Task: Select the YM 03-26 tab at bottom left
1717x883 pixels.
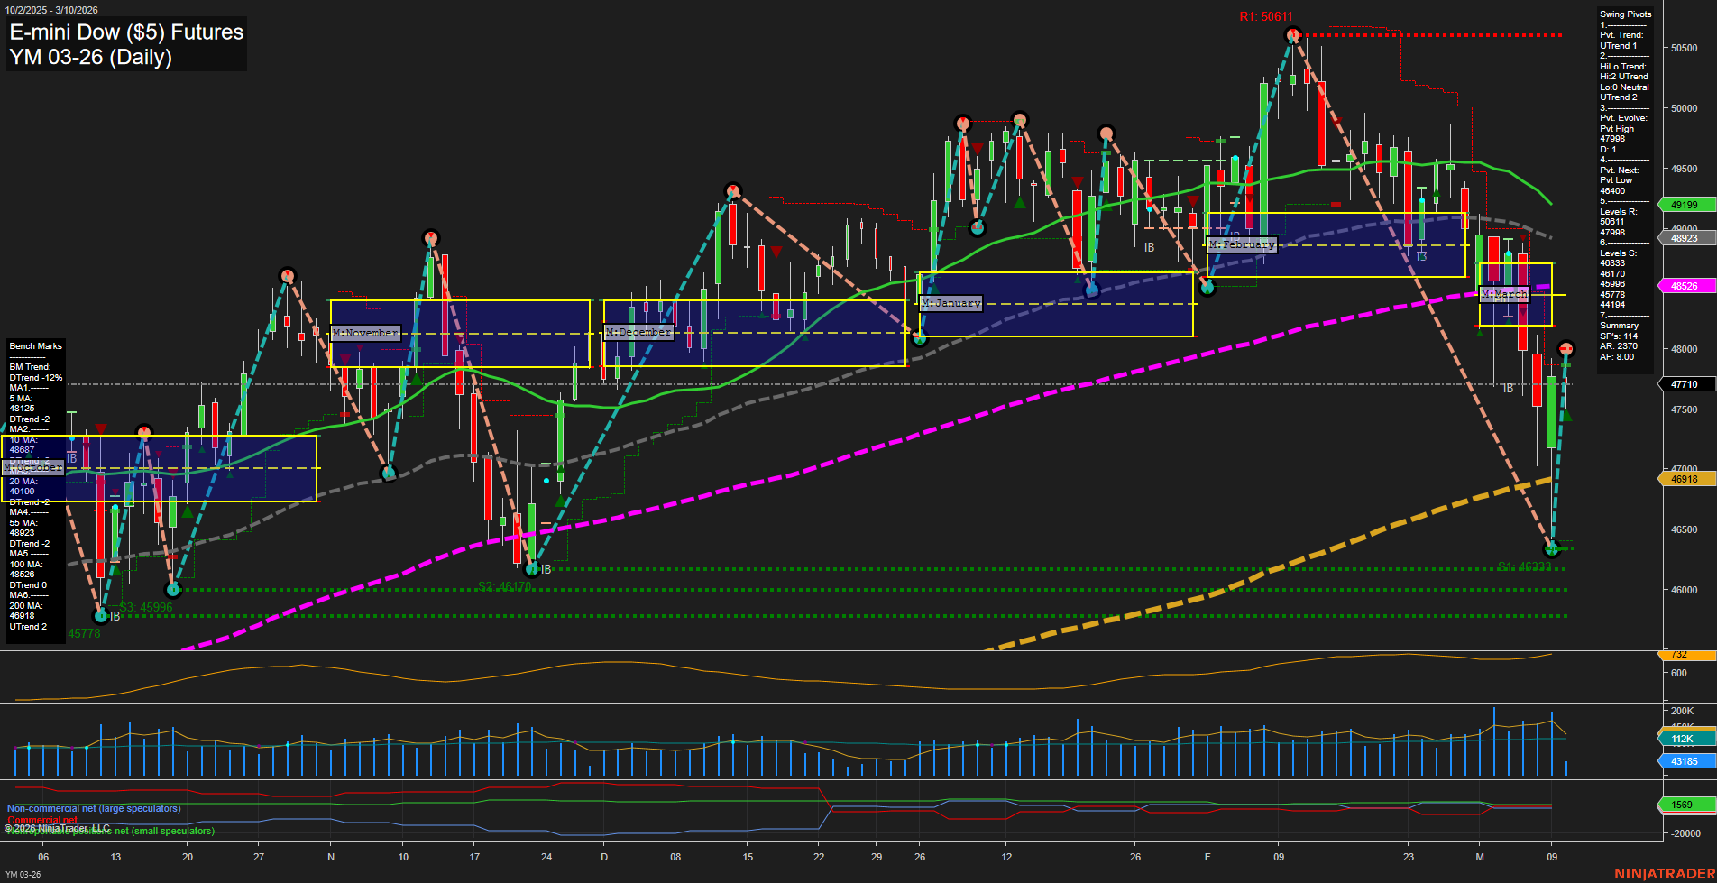Action: [24, 873]
